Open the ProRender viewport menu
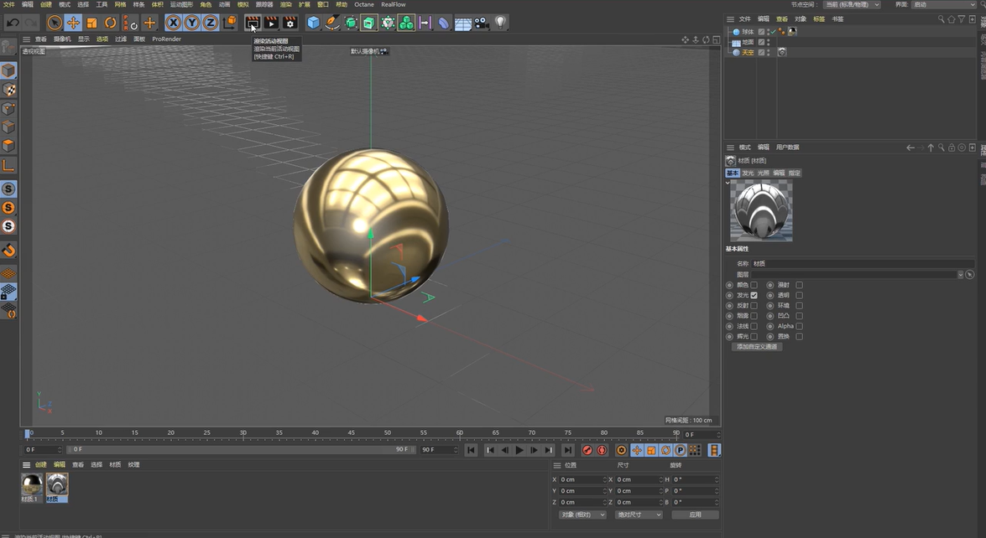Image resolution: width=986 pixels, height=538 pixels. tap(167, 39)
